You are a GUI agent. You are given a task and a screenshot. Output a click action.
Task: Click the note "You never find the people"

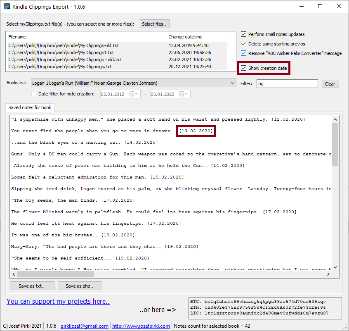pos(112,131)
